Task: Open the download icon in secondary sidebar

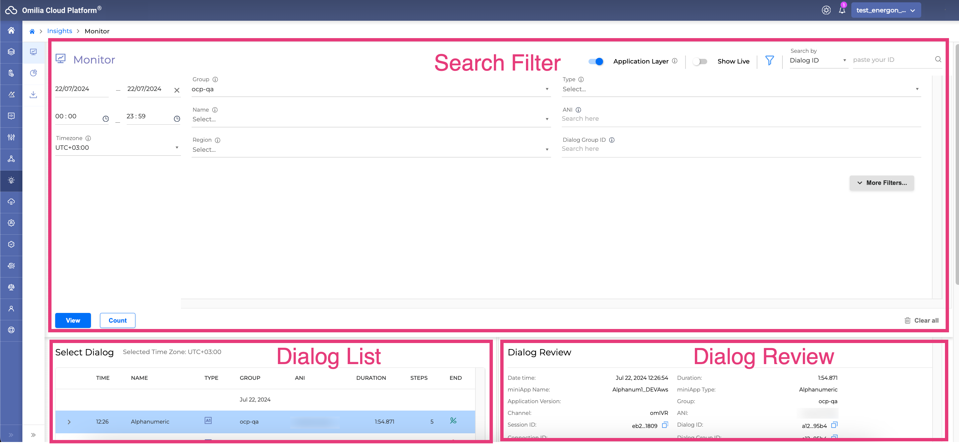Action: 33,95
